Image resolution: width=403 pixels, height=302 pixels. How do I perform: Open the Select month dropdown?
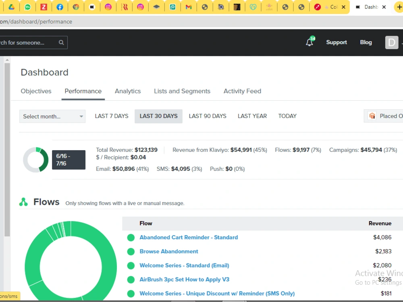[x=52, y=116]
